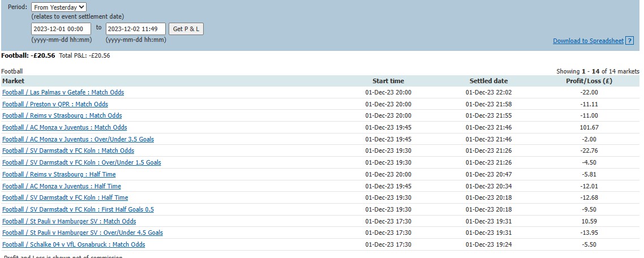644x258 pixels.
Task: Open Monza v Juventus Over/Under 3.5 Goals
Action: (x=78, y=139)
